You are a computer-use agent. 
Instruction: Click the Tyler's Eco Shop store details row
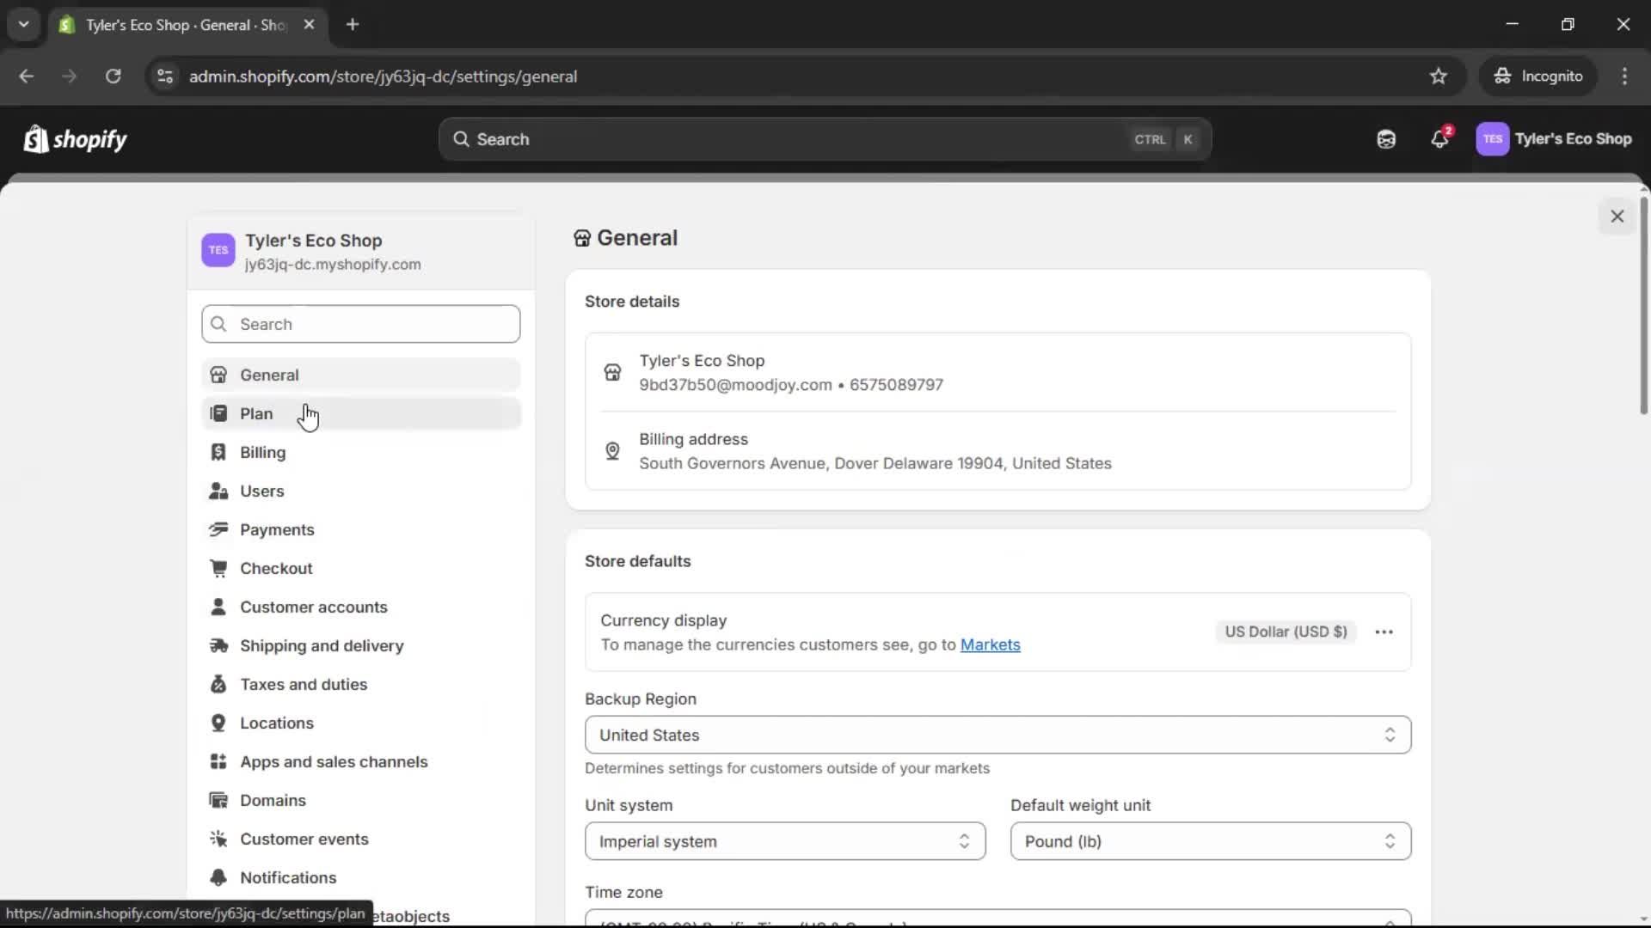997,372
